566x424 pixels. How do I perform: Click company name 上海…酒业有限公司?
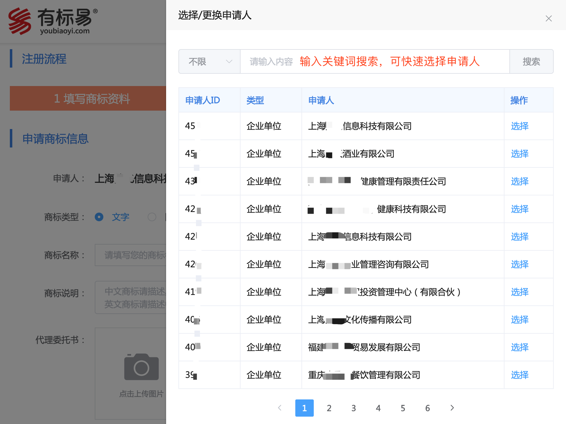click(351, 154)
